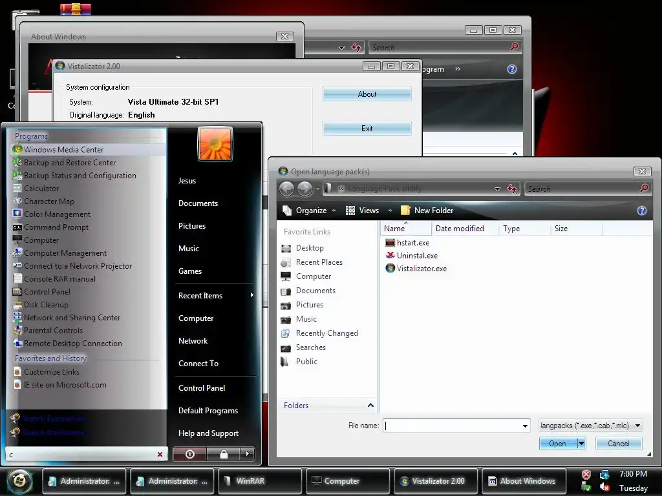Open Views dropdown arrow

(390, 211)
